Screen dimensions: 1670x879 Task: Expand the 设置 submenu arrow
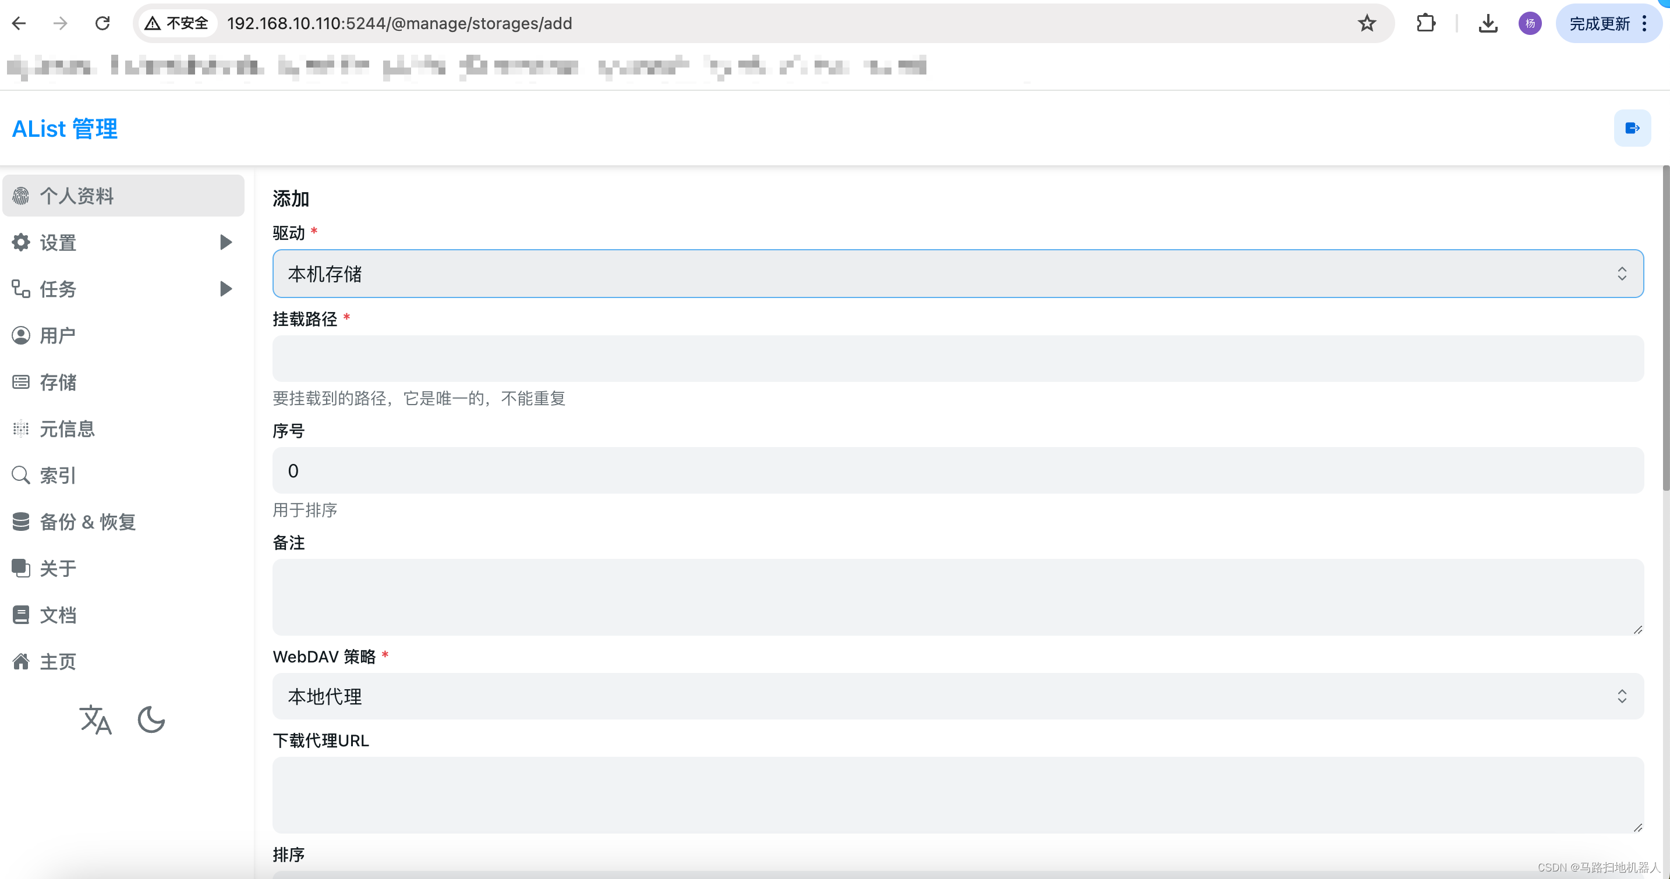coord(225,242)
